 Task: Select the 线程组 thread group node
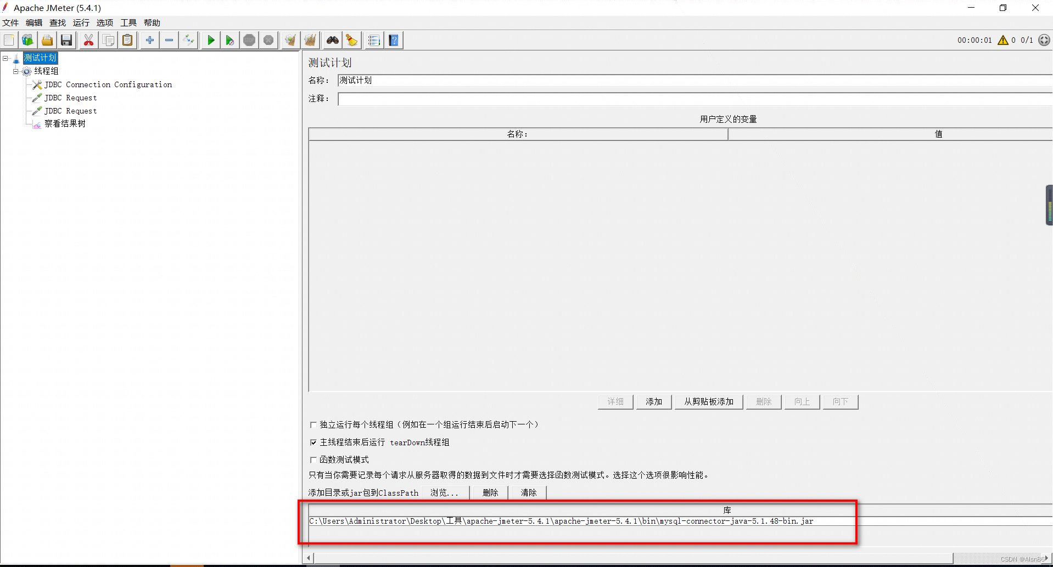(x=46, y=71)
